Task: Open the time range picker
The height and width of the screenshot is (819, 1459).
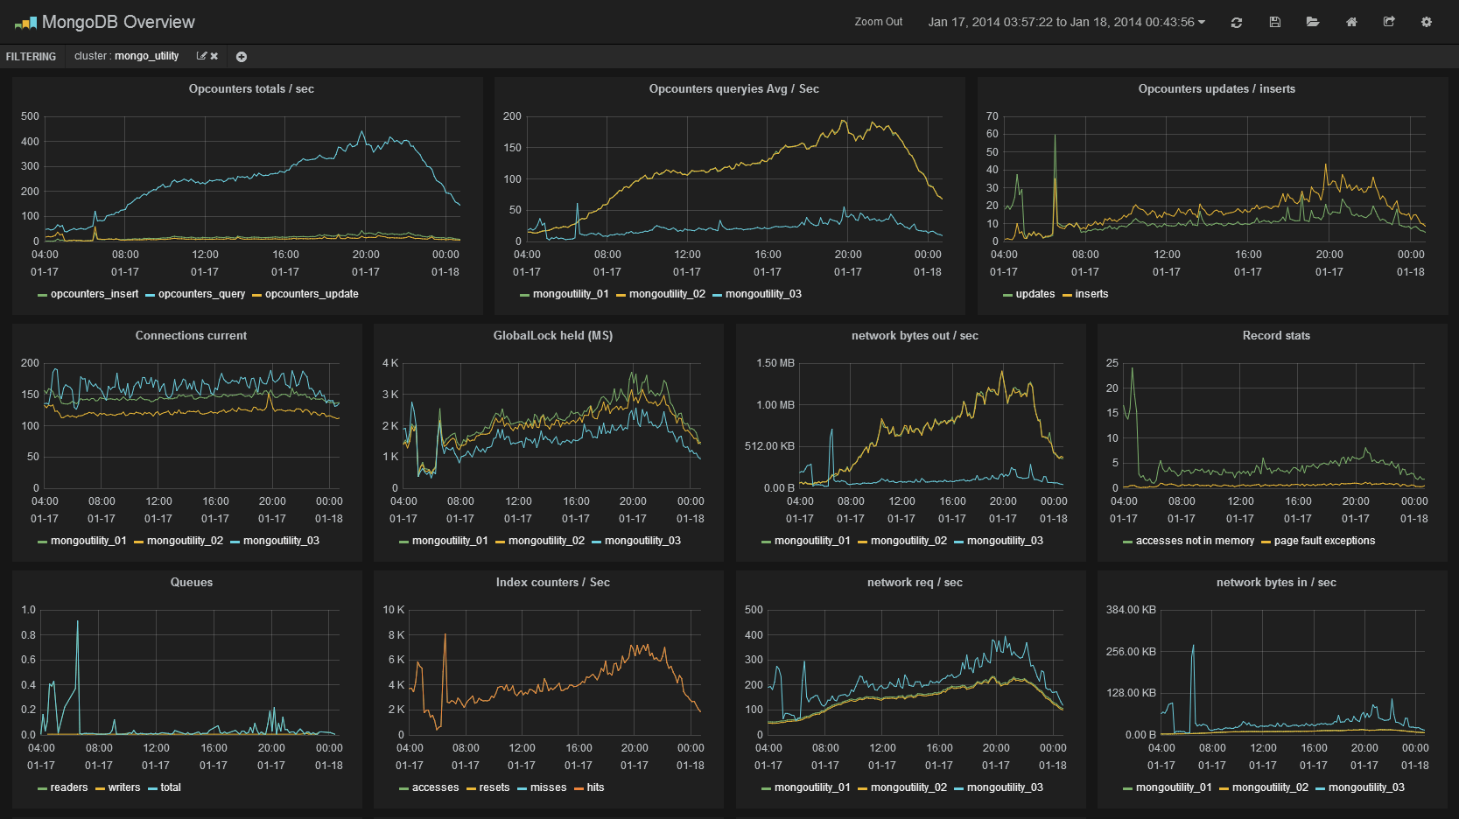Action: pos(1067,22)
